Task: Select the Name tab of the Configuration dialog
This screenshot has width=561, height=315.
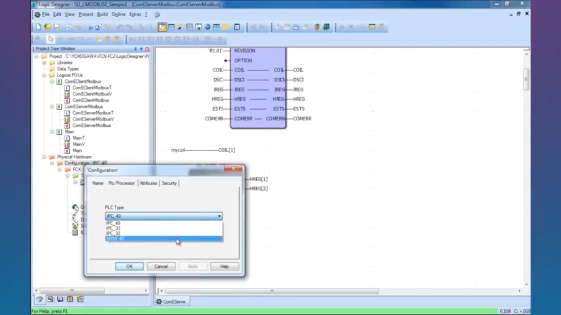Action: [98, 183]
